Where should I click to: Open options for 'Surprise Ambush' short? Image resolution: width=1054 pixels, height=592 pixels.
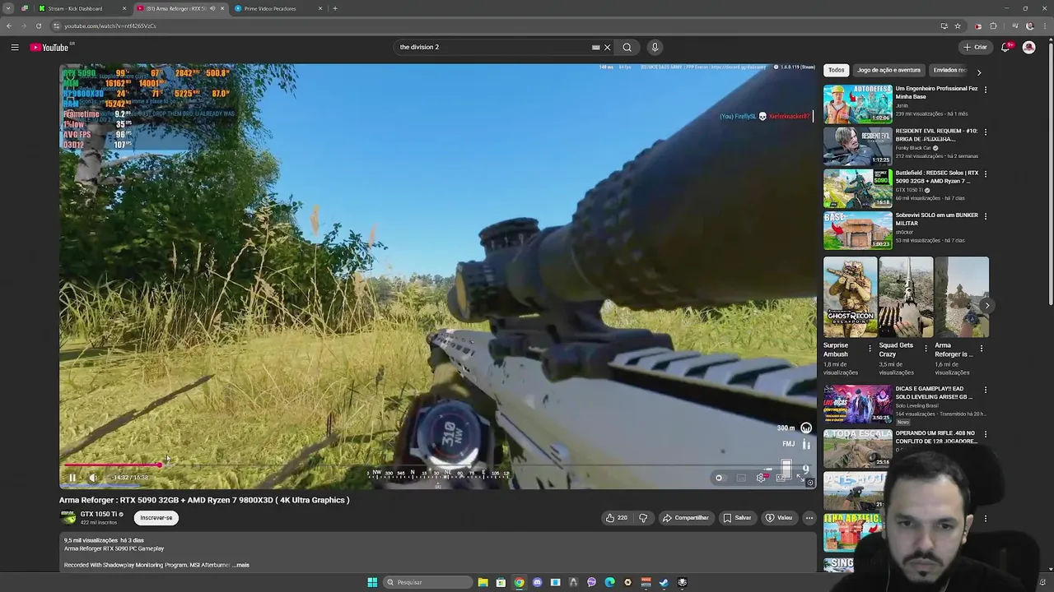(870, 349)
